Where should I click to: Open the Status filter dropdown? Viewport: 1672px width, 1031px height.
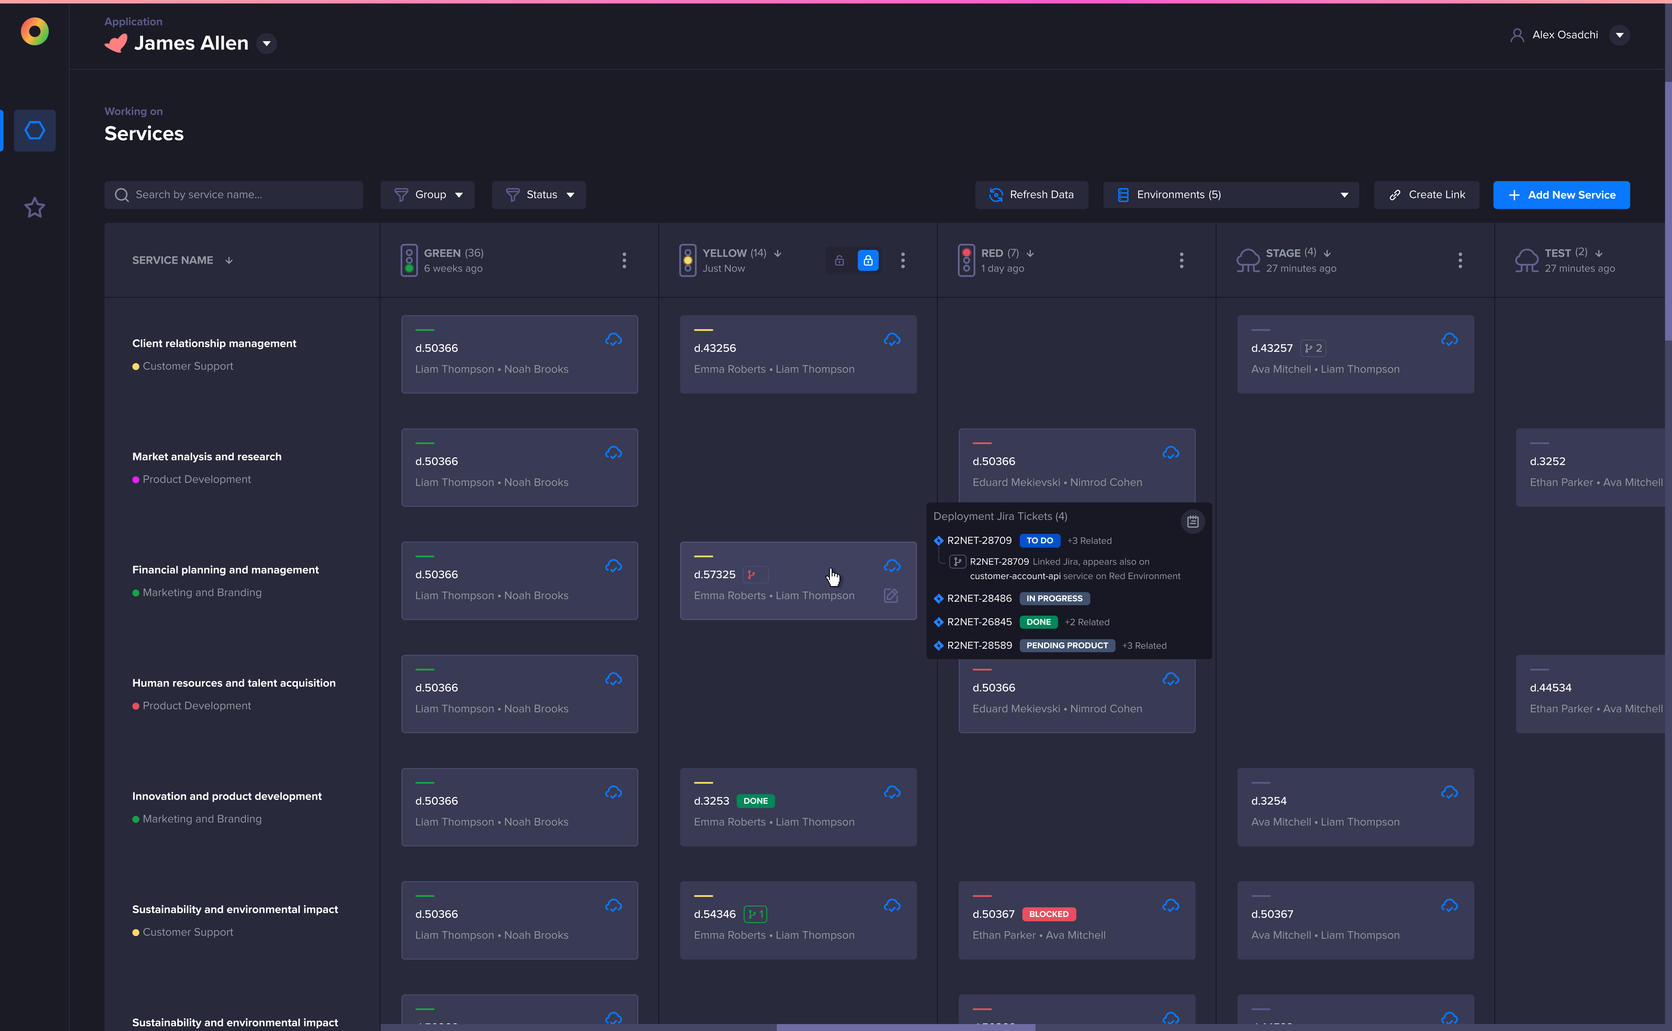click(x=539, y=195)
